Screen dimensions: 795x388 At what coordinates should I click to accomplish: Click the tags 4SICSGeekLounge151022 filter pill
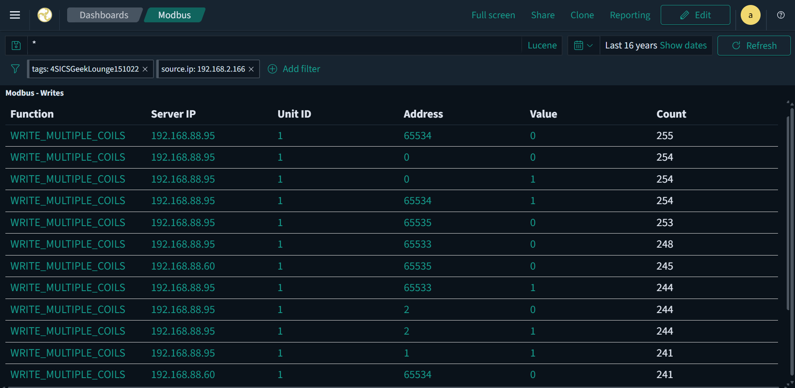(85, 69)
